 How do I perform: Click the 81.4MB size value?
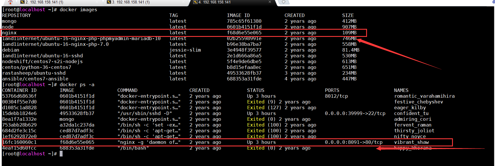(351, 50)
